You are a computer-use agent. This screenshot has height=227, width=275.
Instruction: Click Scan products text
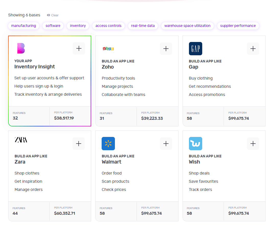(115, 181)
